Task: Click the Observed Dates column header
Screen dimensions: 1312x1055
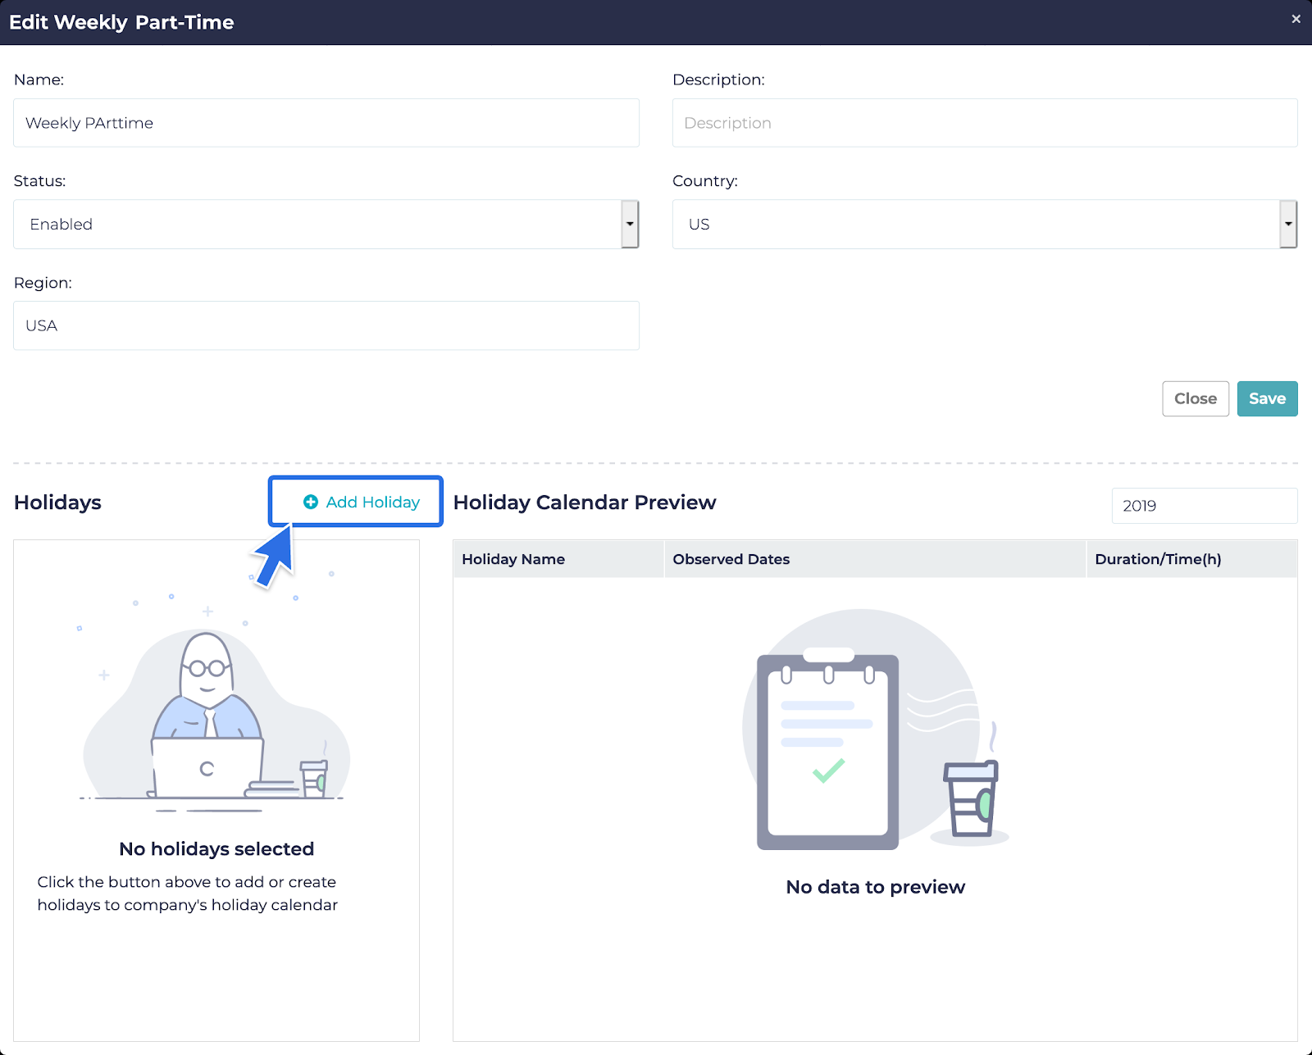Action: [x=731, y=559]
